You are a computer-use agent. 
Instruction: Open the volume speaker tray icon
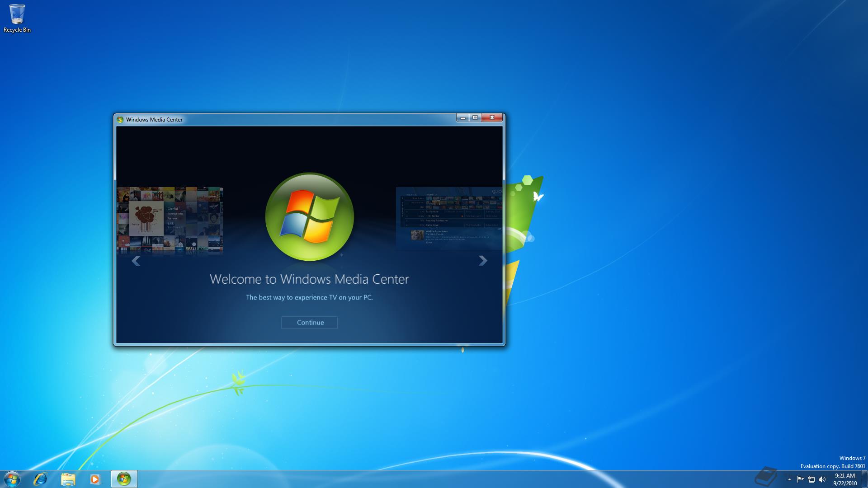[822, 479]
